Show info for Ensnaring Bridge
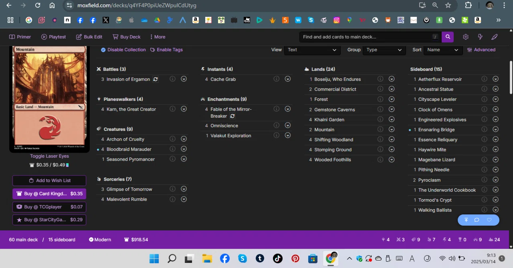Viewport: 513px width, 268px height. click(484, 129)
